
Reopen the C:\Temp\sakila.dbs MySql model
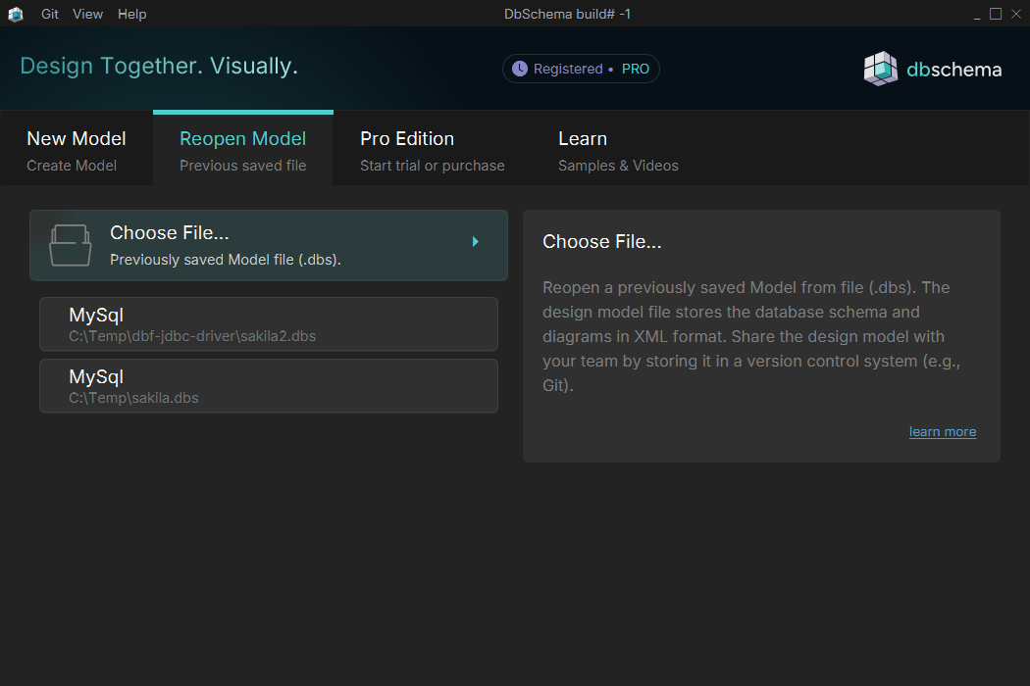[x=269, y=385]
